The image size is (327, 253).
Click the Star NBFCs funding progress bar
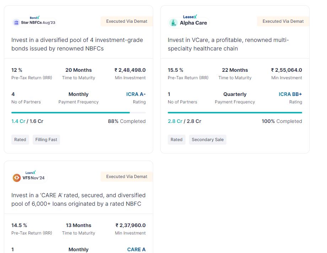pos(79,113)
